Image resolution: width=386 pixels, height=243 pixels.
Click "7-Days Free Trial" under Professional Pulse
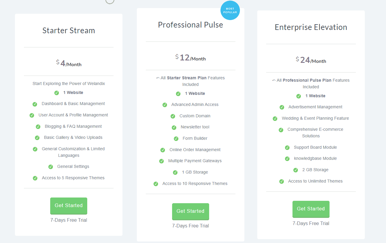[190, 226]
